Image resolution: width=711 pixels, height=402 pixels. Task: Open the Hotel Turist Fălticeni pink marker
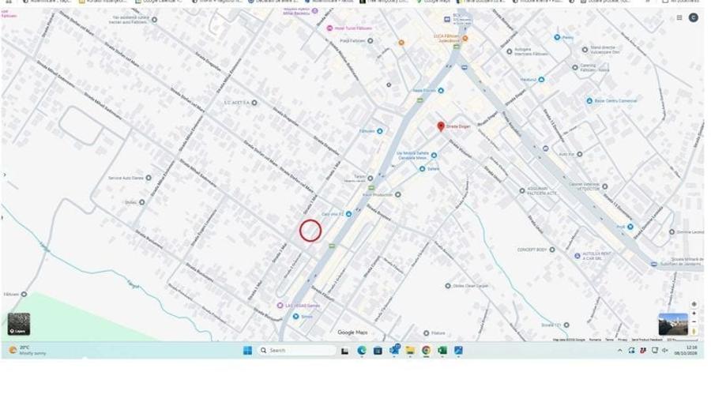click(x=329, y=28)
